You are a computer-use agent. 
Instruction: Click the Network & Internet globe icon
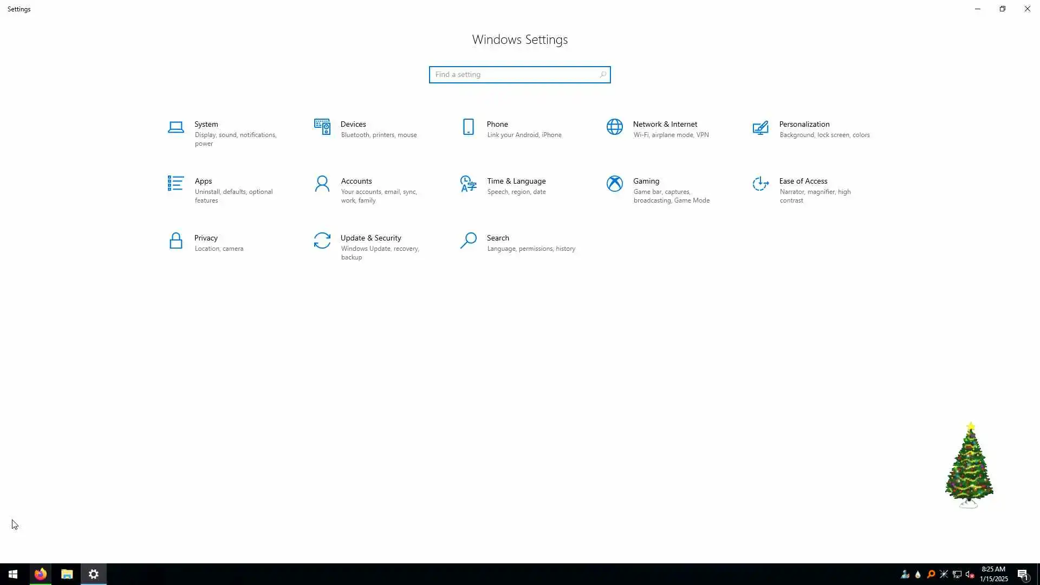(x=614, y=127)
